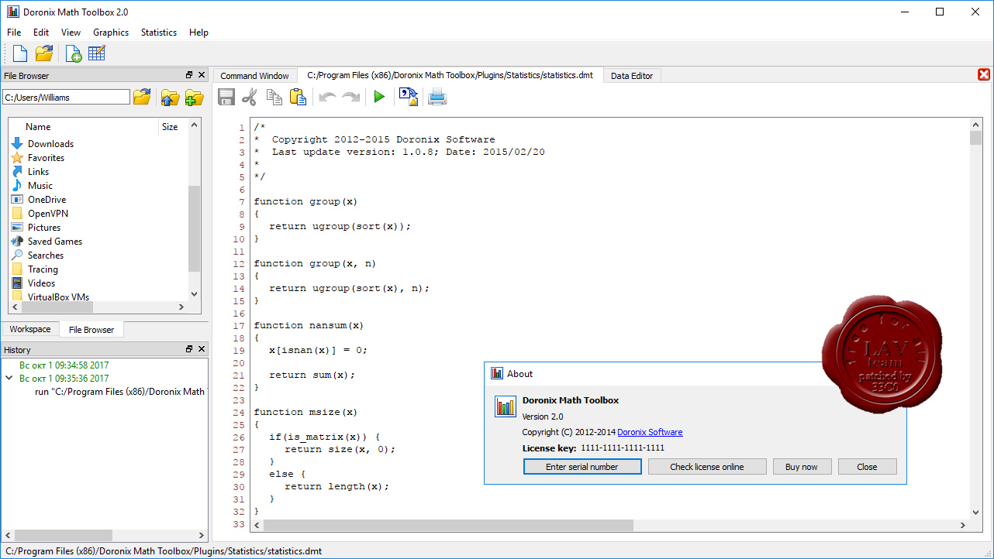
Task: Open the Graphics menu
Action: point(111,33)
